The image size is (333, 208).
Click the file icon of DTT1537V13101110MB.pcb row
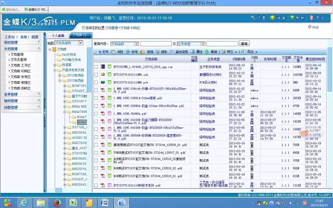tap(103, 82)
